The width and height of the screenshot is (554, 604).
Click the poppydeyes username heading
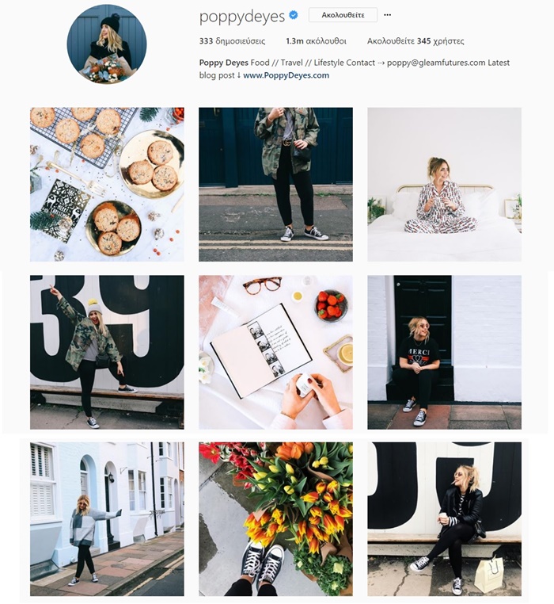(x=242, y=17)
